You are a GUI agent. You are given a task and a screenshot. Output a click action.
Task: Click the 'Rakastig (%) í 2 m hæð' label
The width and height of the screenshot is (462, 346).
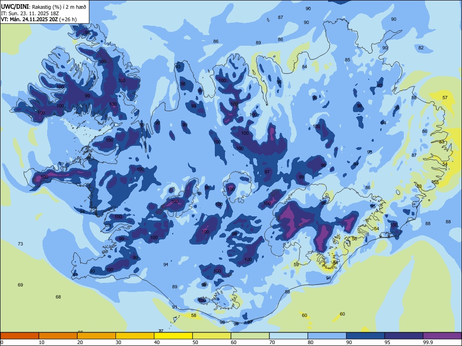coord(59,7)
